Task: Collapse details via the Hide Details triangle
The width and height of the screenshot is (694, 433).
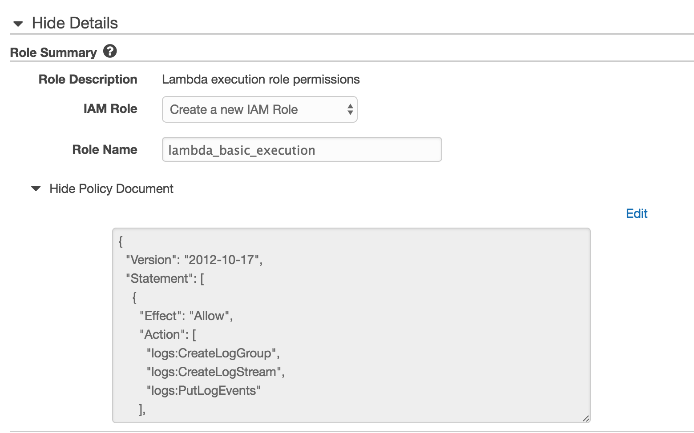Action: tap(18, 24)
